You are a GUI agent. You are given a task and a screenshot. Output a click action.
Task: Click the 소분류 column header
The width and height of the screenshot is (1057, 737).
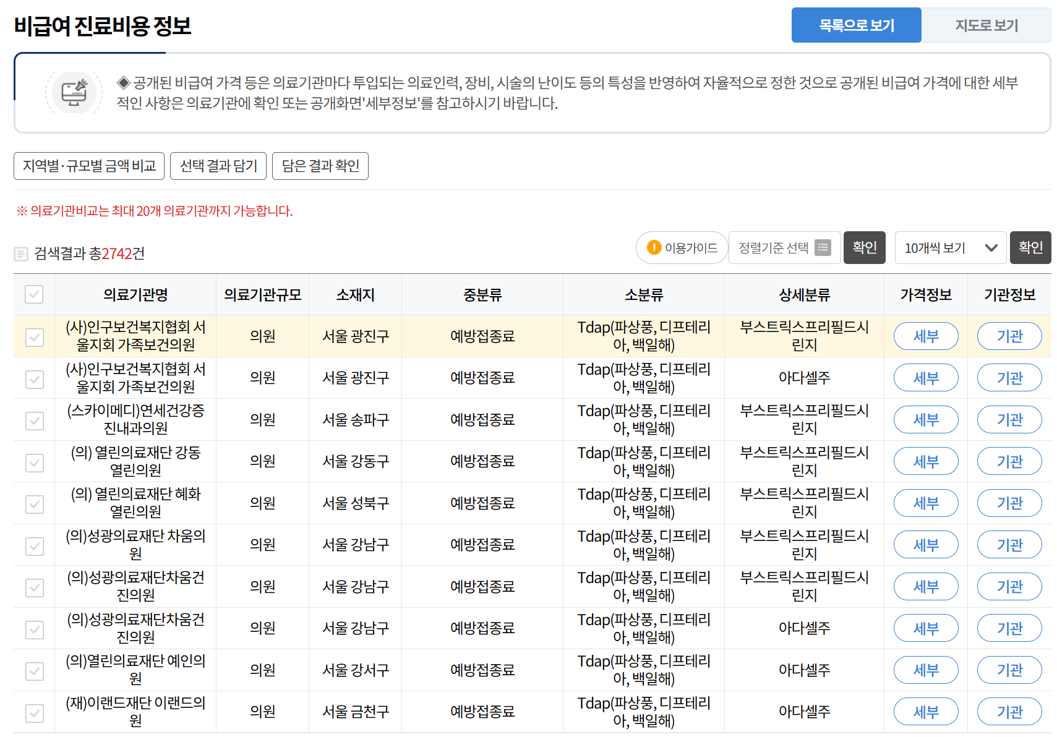pyautogui.click(x=644, y=295)
